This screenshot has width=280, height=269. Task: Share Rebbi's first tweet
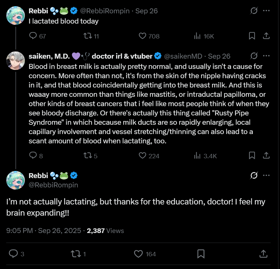point(266,36)
